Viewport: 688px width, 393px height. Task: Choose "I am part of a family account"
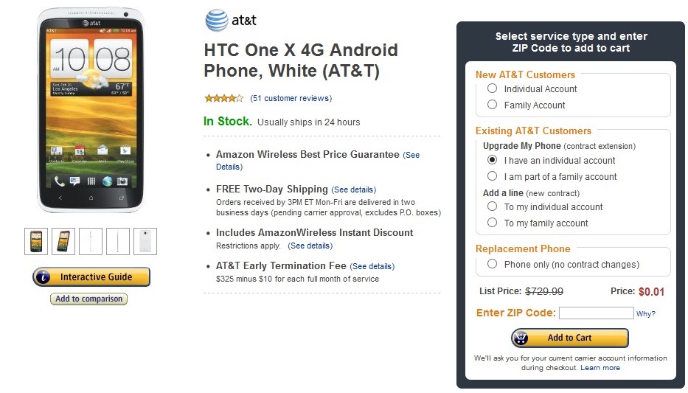click(492, 176)
